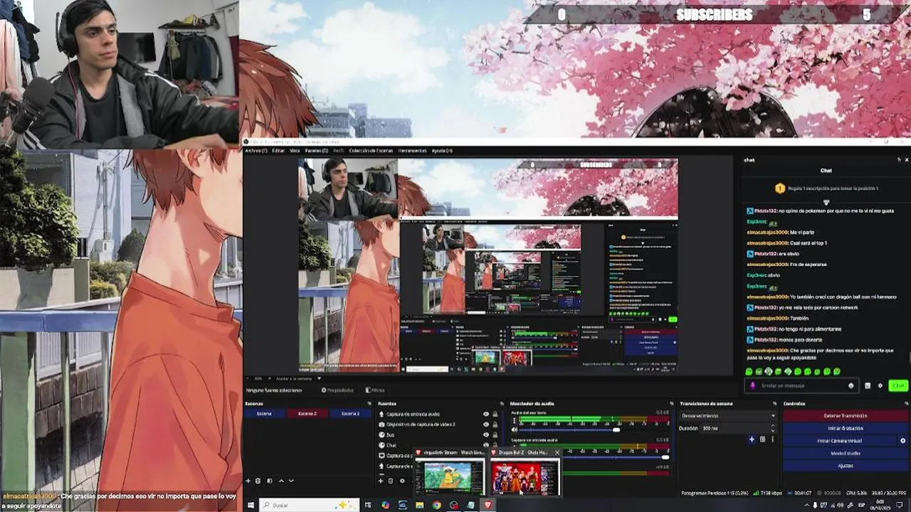Click Iniciar Cámara Virtual button
This screenshot has height=512, width=911.
(x=840, y=441)
